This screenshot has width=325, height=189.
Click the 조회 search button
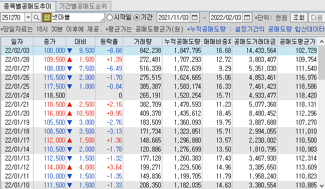click(x=298, y=17)
